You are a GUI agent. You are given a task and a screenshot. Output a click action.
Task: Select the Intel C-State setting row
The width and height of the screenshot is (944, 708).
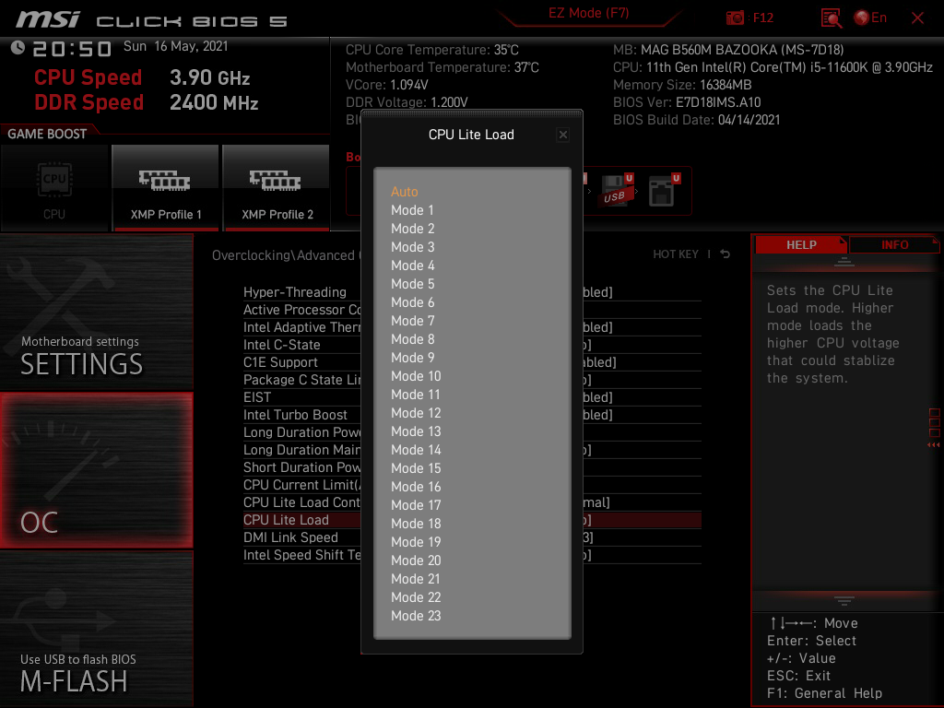click(x=472, y=345)
